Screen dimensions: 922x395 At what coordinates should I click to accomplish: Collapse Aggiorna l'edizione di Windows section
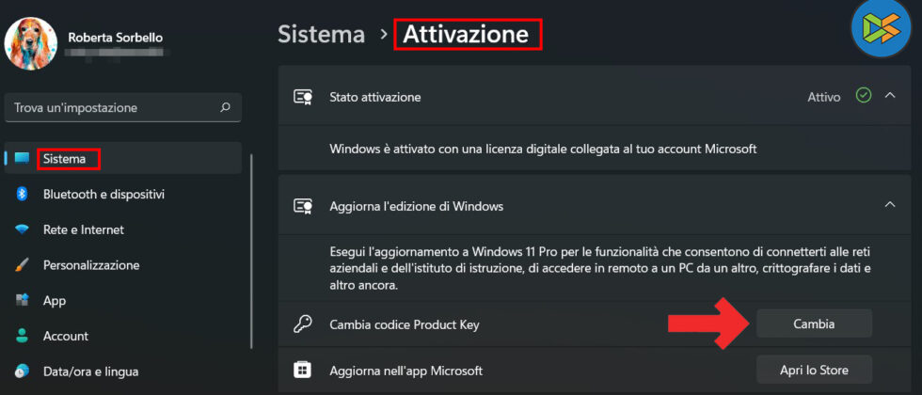(x=890, y=204)
